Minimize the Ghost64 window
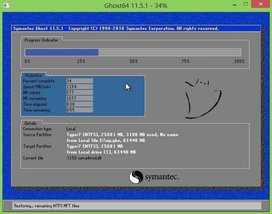 click(235, 5)
